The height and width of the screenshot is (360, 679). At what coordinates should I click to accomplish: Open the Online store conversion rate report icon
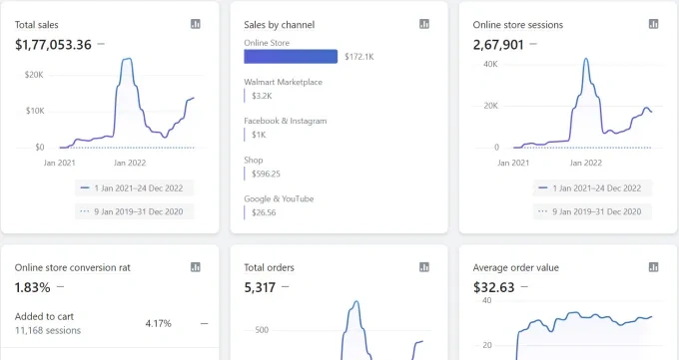click(x=196, y=267)
